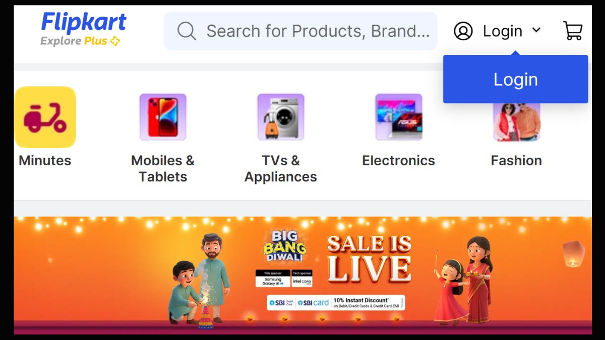Viewport: 605px width, 340px height.
Task: Select the Mobiles & Tablets label
Action: click(x=163, y=168)
